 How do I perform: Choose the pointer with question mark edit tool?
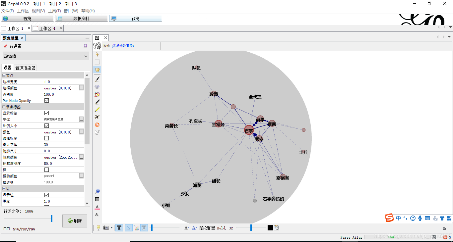pos(97,132)
